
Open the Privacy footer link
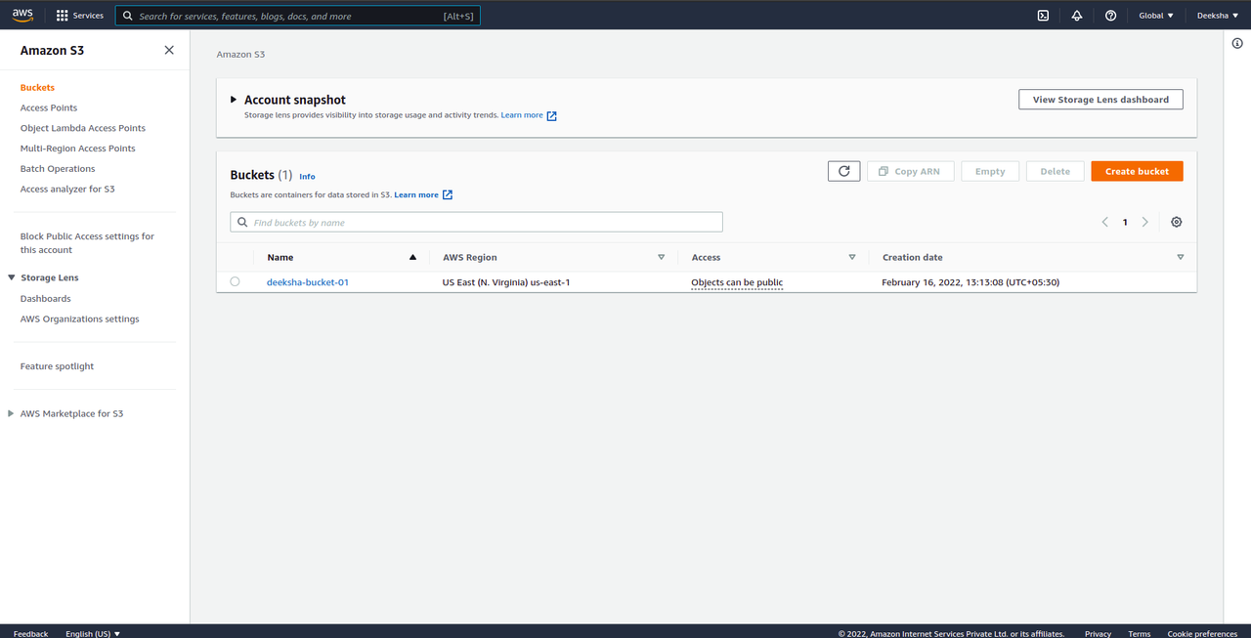(x=1098, y=633)
